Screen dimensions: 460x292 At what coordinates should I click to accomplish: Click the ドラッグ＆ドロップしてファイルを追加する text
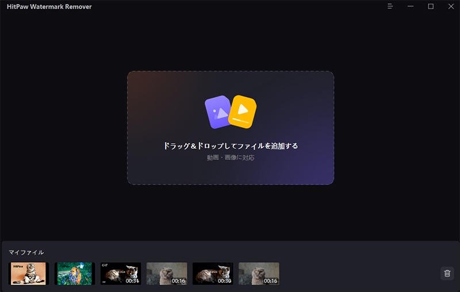pos(231,145)
